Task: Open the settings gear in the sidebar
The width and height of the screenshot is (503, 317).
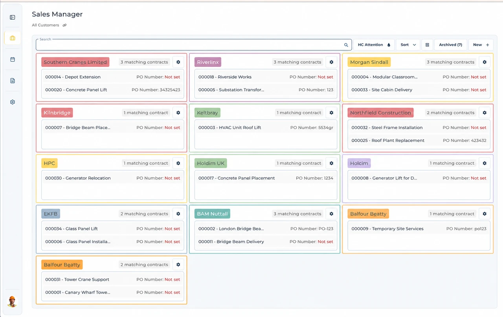Action: click(13, 102)
